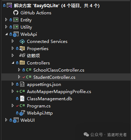Click the Connected Services cloud icon

[22, 42]
